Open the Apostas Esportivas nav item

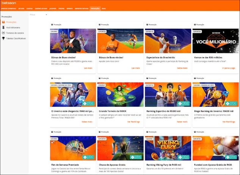tap(9, 9)
